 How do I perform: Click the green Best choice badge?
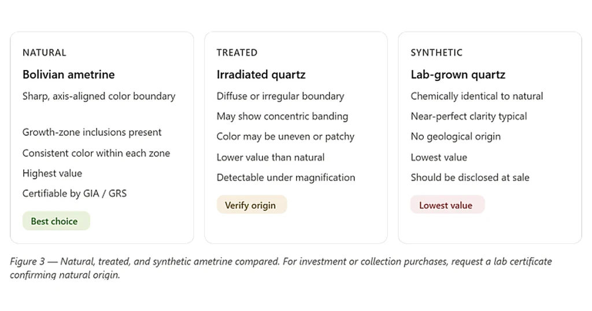coord(56,221)
